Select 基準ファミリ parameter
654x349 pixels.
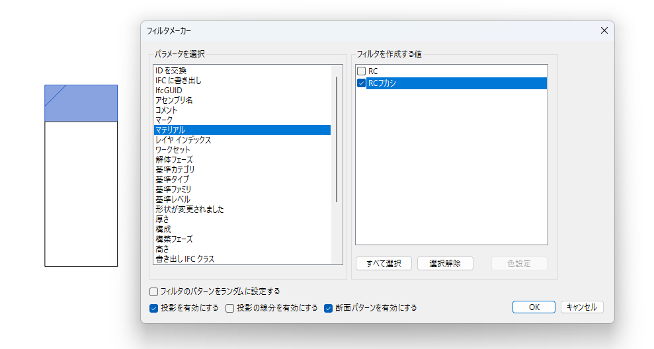(242, 190)
